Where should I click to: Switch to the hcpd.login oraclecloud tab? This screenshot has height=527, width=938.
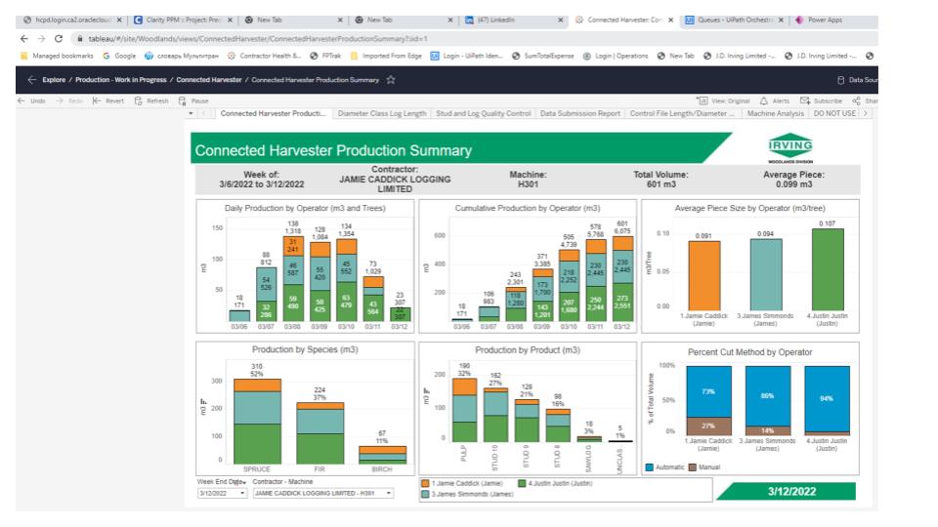(x=71, y=20)
